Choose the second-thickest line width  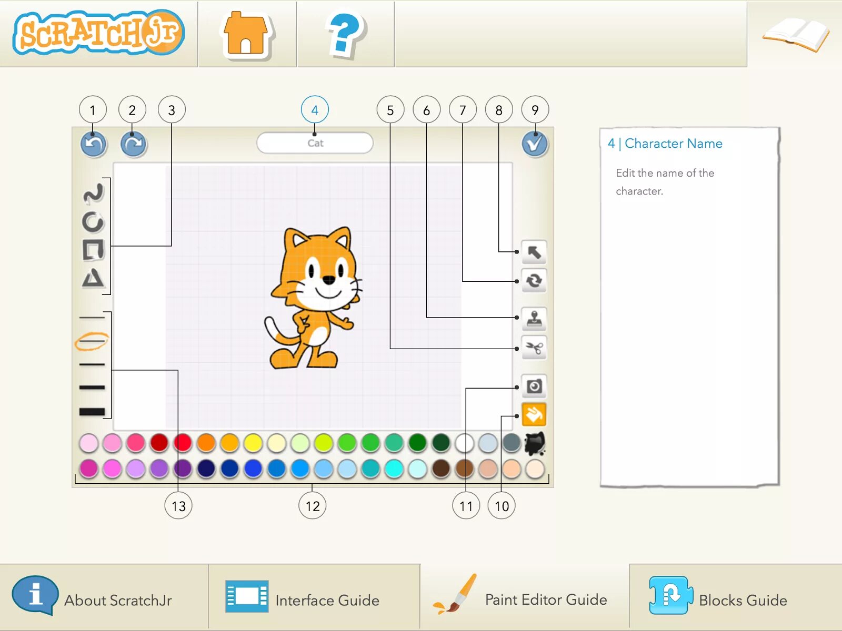(92, 388)
